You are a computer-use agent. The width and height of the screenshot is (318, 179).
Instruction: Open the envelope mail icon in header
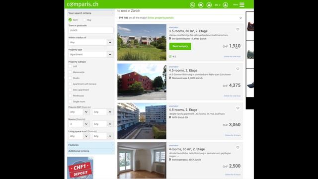click(201, 5)
